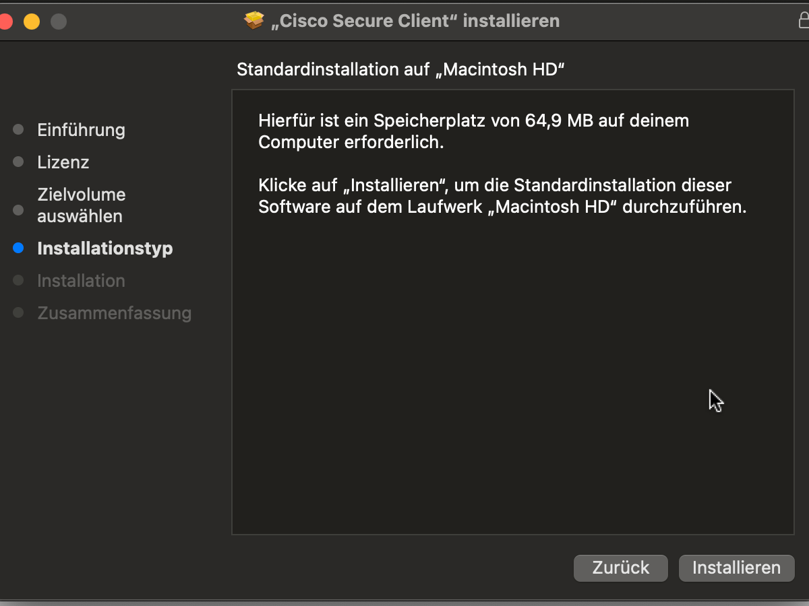Click the Installation step label
Screen dimensions: 809x606
(81, 281)
